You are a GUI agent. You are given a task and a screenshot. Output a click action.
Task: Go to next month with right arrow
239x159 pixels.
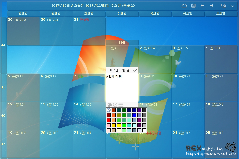click(212, 6)
